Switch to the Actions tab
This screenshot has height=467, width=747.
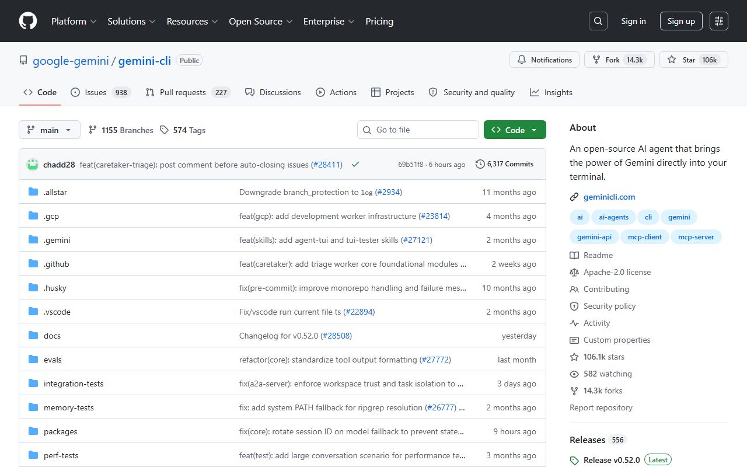click(x=336, y=92)
